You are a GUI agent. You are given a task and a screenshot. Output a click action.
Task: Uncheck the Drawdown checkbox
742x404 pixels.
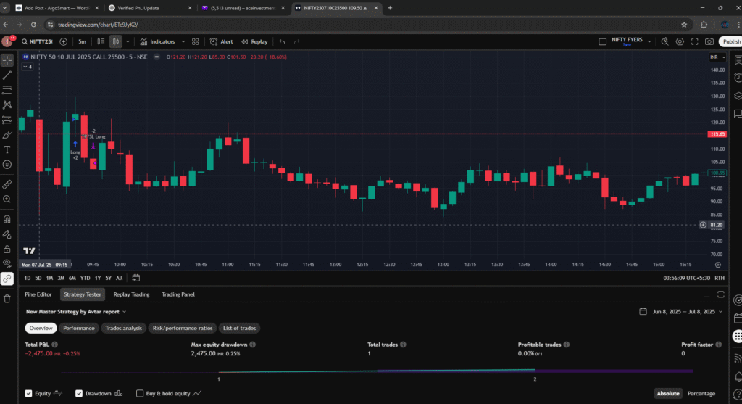tap(79, 393)
